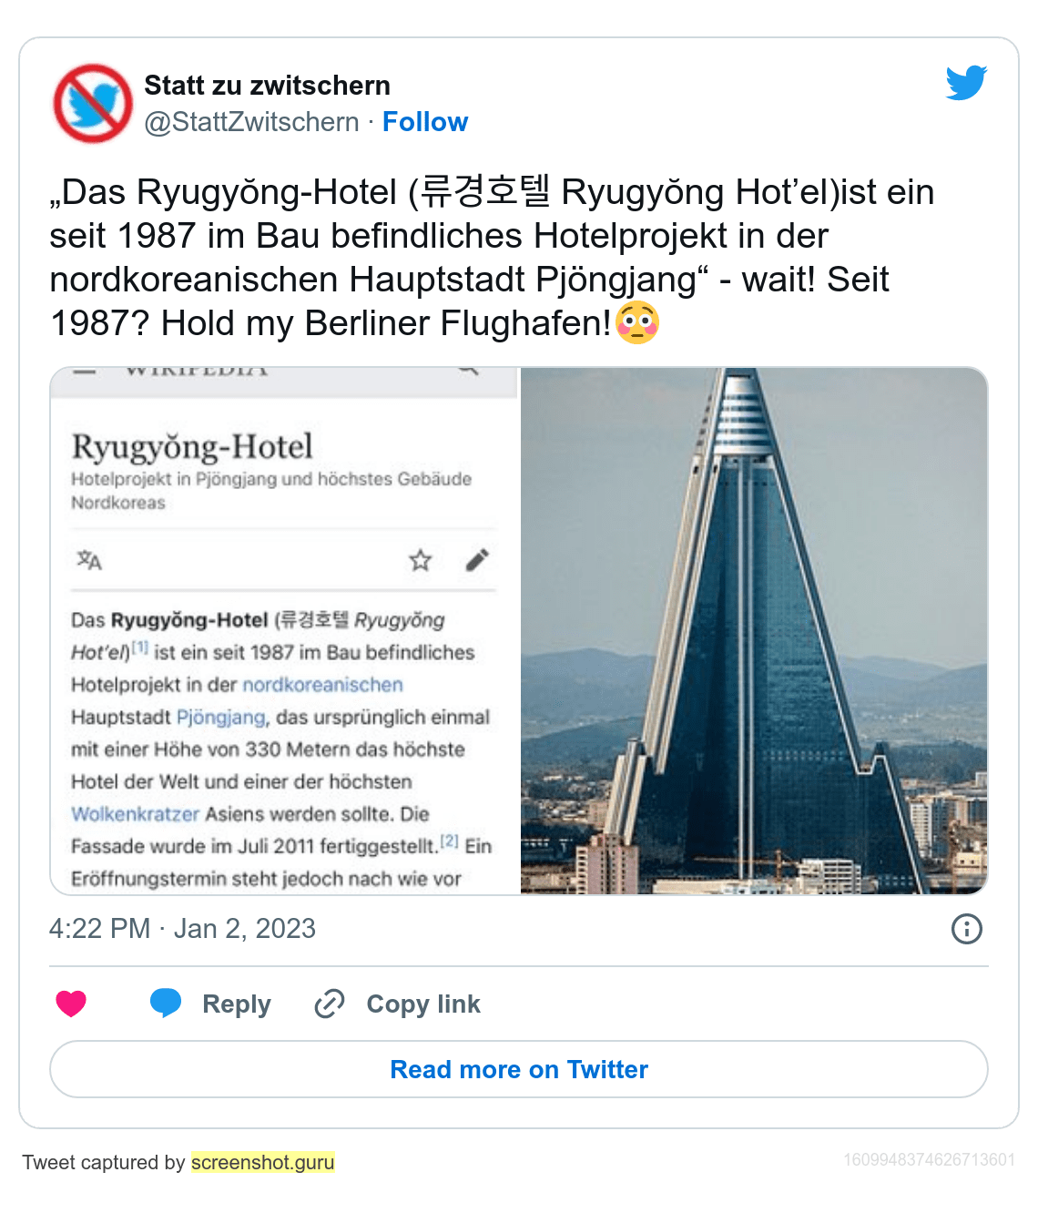The height and width of the screenshot is (1213, 1038).
Task: Open the tweet info circle icon
Action: tap(966, 929)
